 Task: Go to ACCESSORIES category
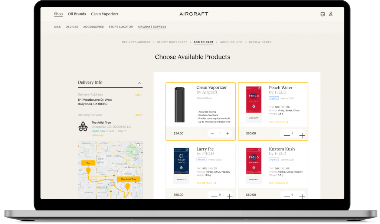click(93, 27)
